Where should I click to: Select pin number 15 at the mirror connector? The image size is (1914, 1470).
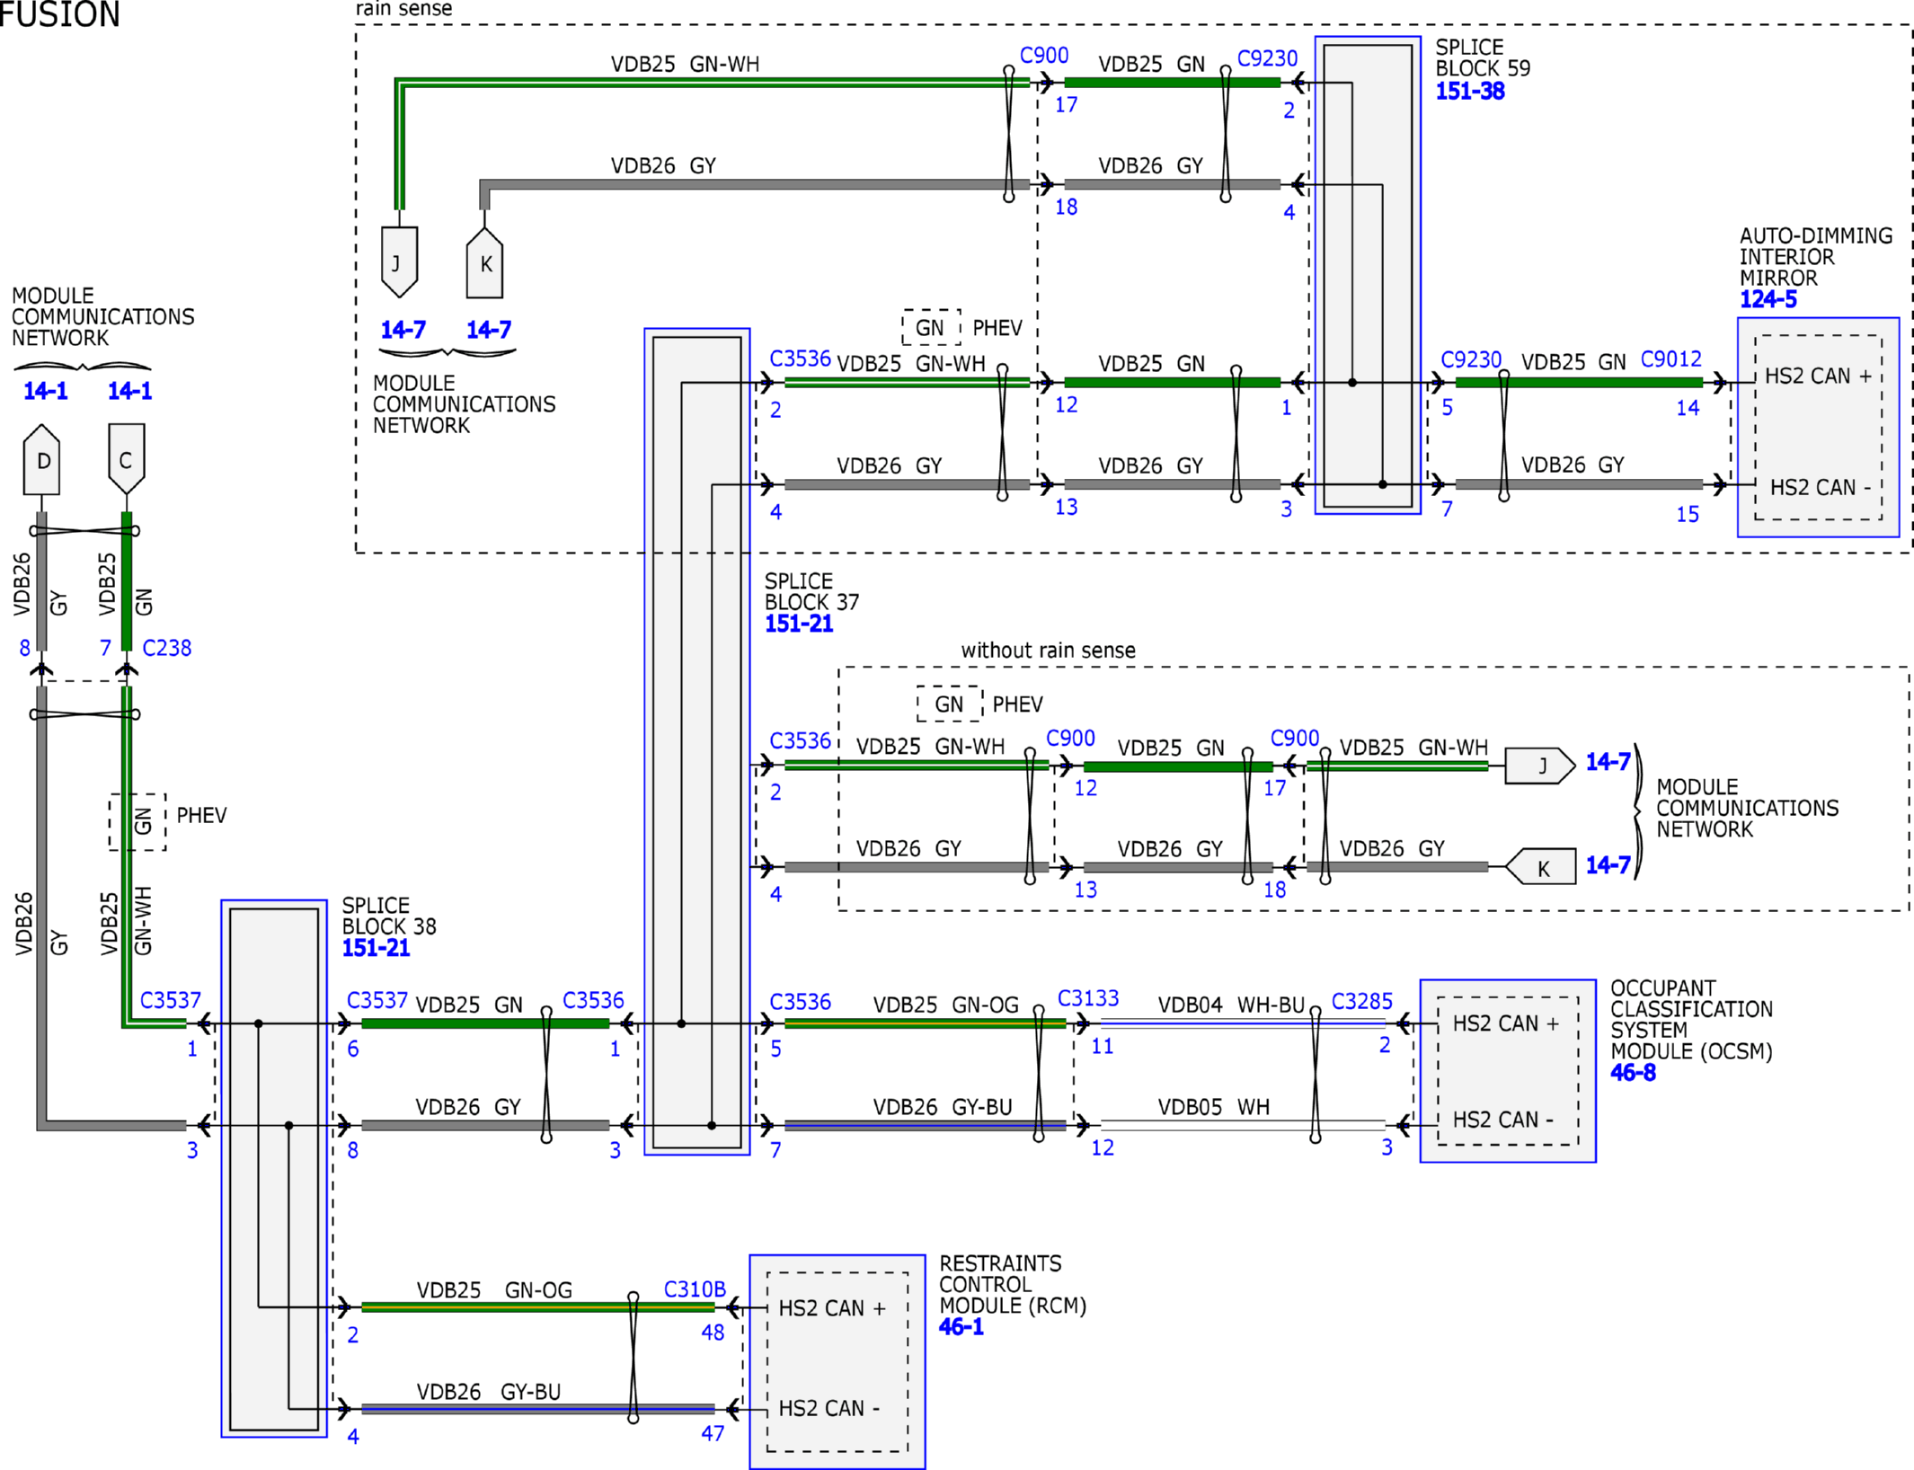1688,515
